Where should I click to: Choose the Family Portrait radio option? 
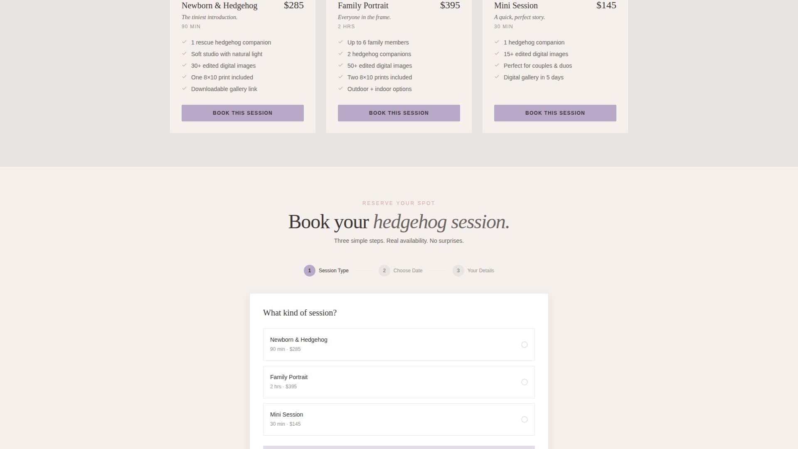pyautogui.click(x=524, y=382)
